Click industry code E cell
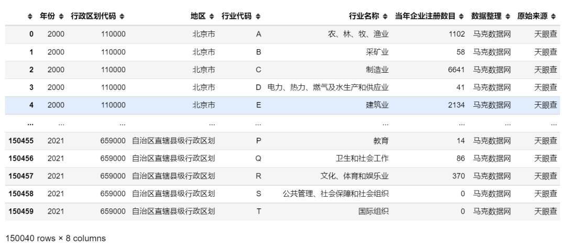566x245 pixels. [x=258, y=105]
